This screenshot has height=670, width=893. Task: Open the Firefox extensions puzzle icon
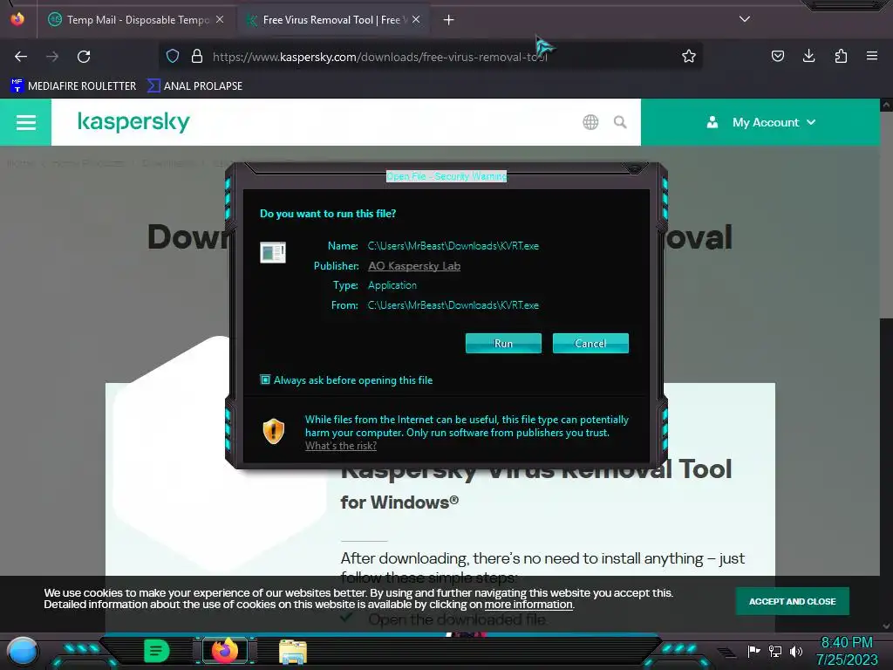tap(841, 56)
